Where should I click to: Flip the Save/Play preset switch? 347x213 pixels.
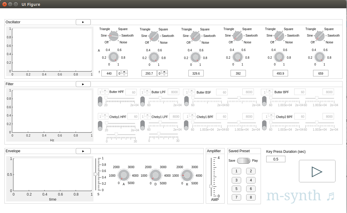pyautogui.click(x=244, y=161)
